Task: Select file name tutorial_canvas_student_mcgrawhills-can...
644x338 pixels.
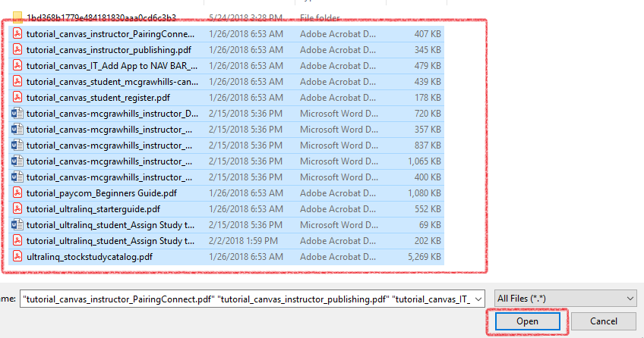Action: pos(112,82)
